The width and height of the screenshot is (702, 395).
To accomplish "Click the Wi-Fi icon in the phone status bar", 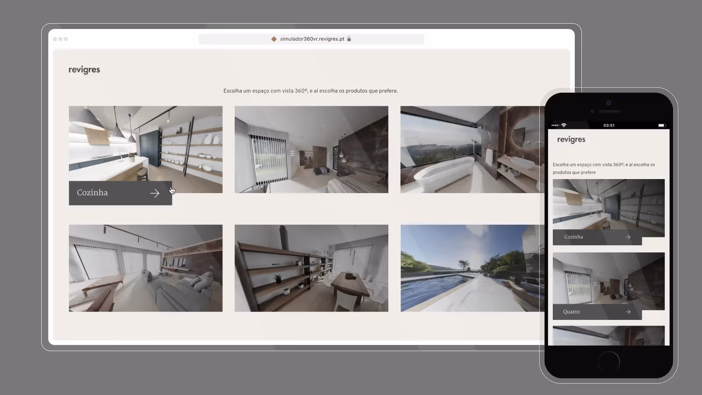I will (564, 125).
